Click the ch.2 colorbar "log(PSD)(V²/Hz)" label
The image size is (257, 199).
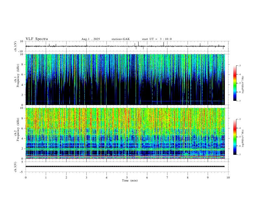point(243,139)
